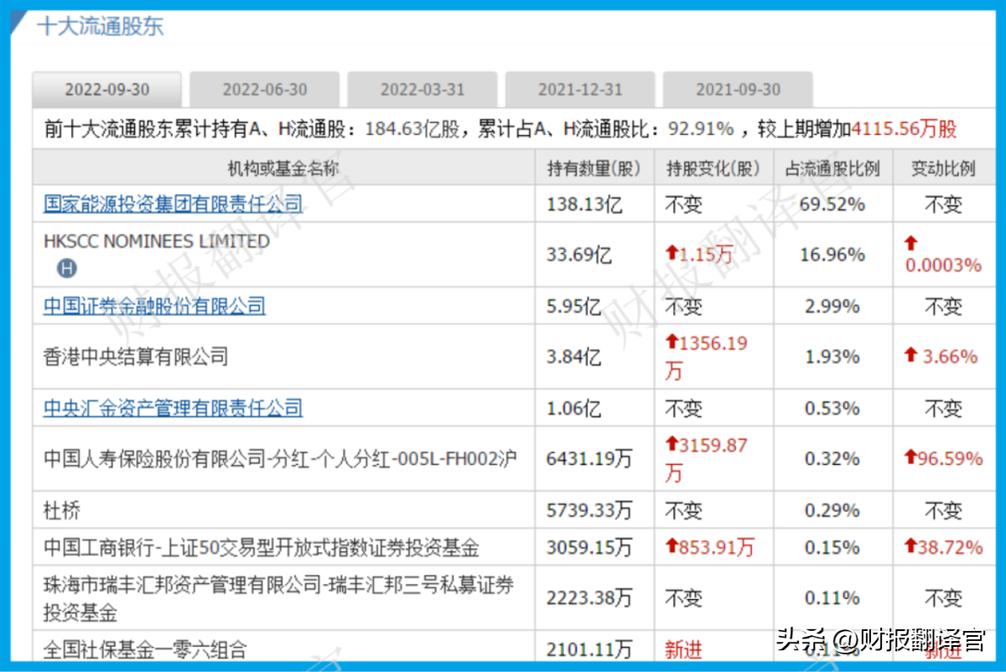Viewport: 1006px width, 672px height.
Task: Click the 2.99% circulation ratio
Action: coord(832,306)
